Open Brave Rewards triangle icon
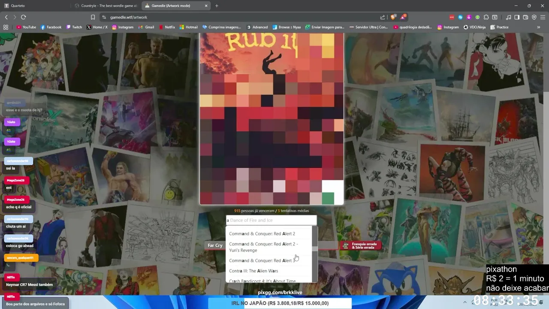The height and width of the screenshot is (309, 549). [x=403, y=17]
